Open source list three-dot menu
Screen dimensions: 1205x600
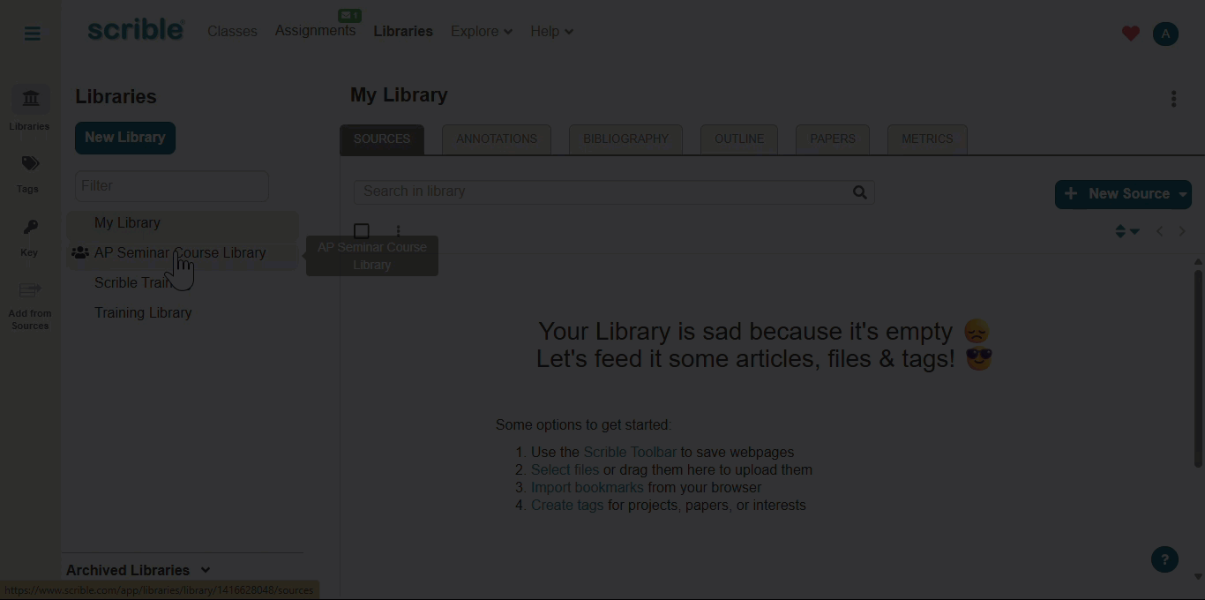click(x=398, y=231)
